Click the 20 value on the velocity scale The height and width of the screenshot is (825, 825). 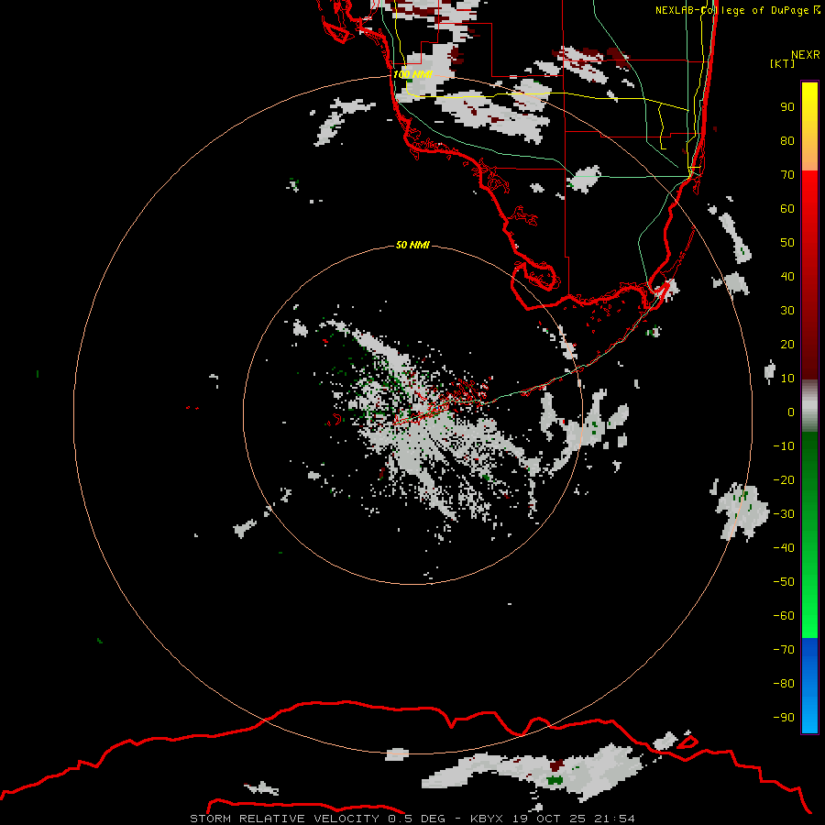(x=787, y=345)
